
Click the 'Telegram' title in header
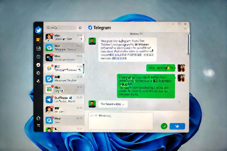102,28
